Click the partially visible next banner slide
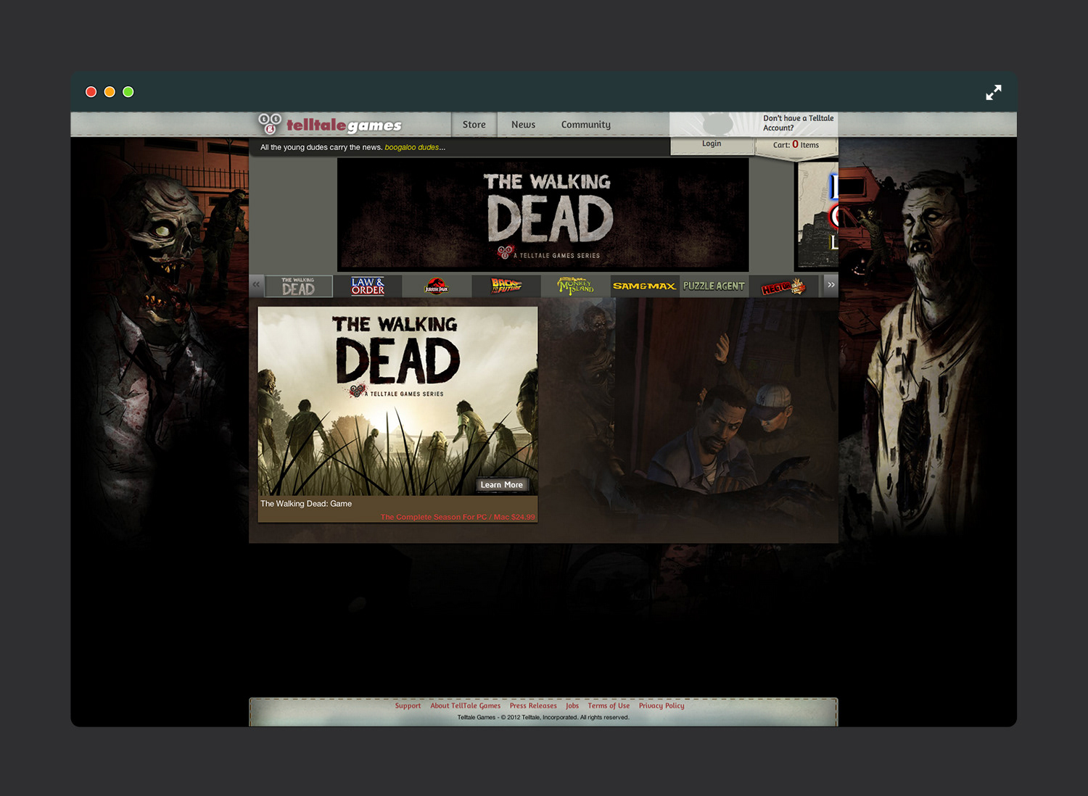The width and height of the screenshot is (1088, 796). coord(817,215)
